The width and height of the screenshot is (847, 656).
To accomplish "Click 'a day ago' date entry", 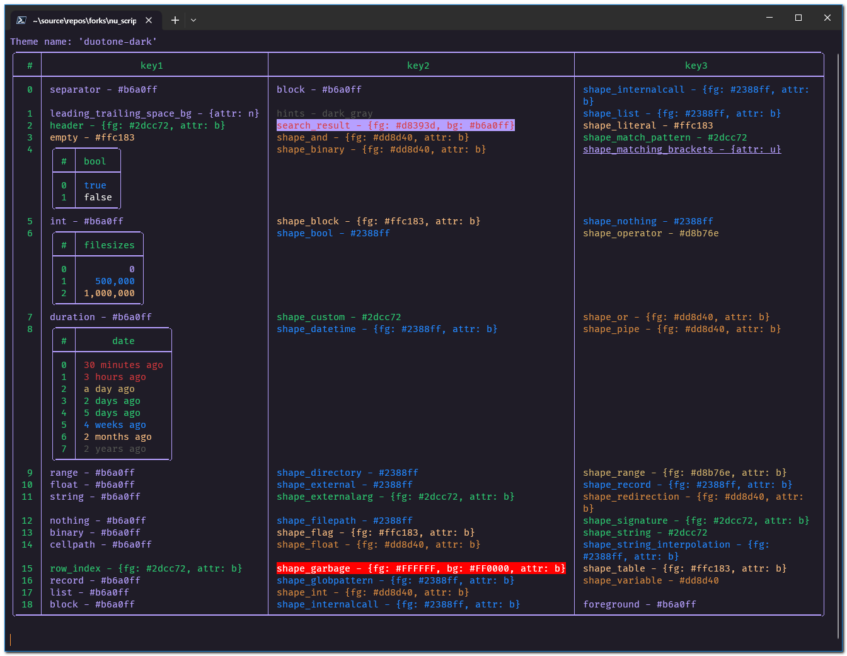I will point(110,389).
